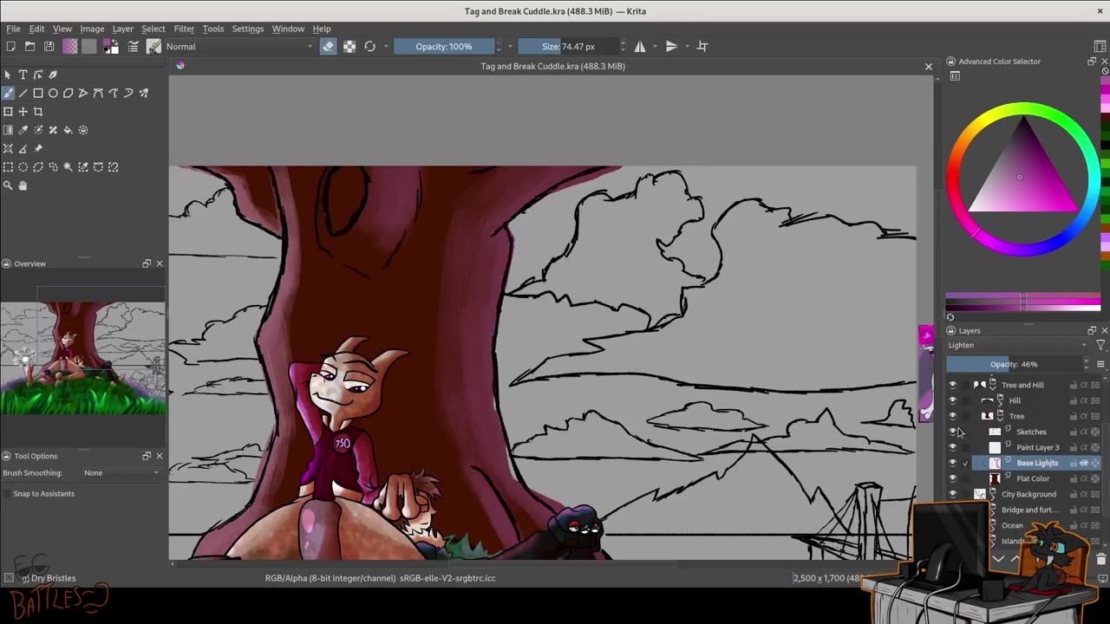1110x624 pixels.
Task: Open the brush editor settings icon
Action: [134, 47]
